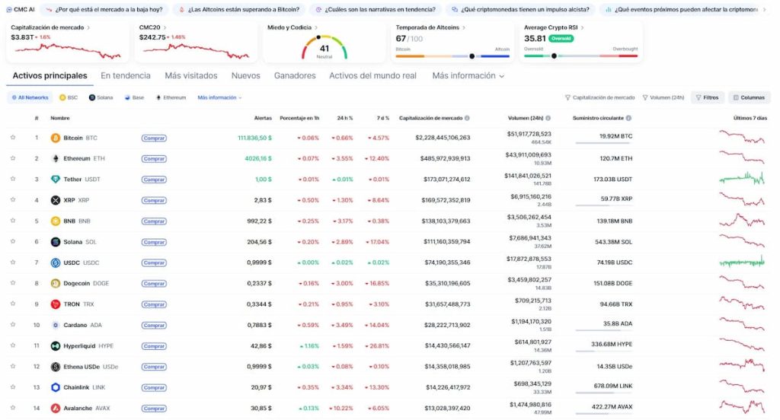This screenshot has width=780, height=420.
Task: Click the Bitcoin coin logo icon
Action: 55,138
